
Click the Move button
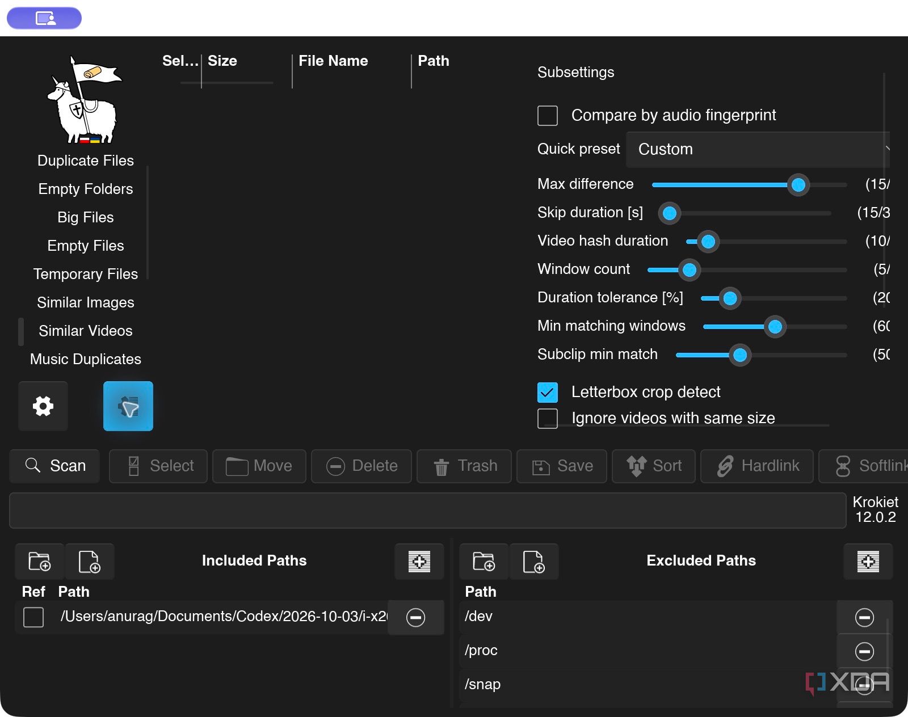coord(259,466)
